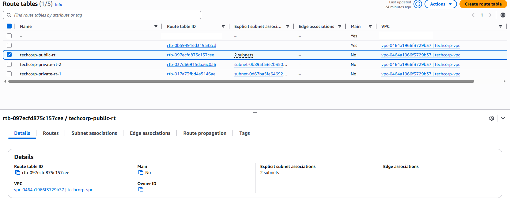Go to next page arrow
Viewport: 510px width, 201px height.
pyautogui.click(x=490, y=15)
